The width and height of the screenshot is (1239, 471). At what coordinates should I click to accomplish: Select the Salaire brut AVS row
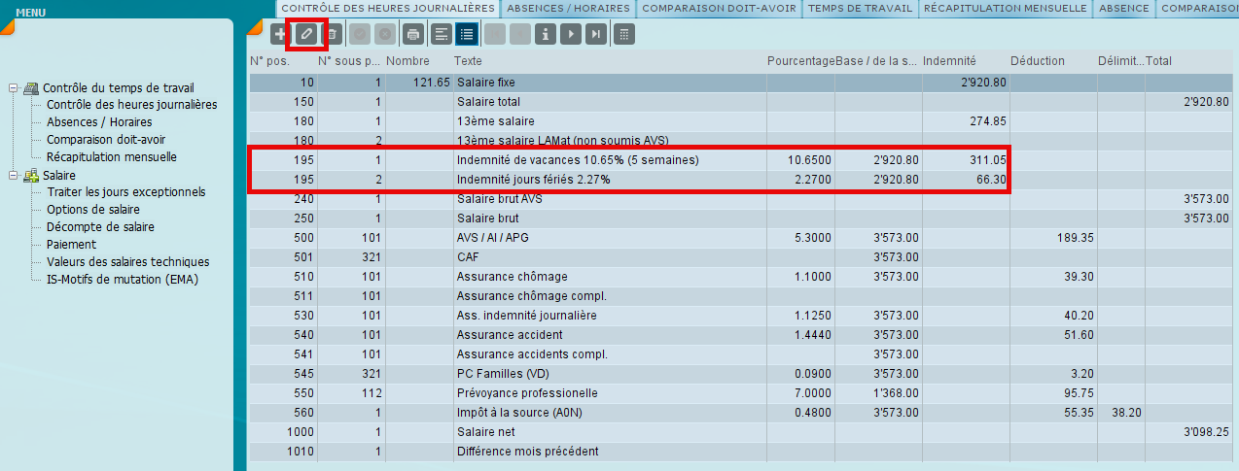pyautogui.click(x=741, y=199)
